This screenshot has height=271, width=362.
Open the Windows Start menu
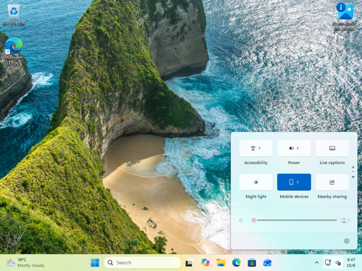pyautogui.click(x=95, y=263)
